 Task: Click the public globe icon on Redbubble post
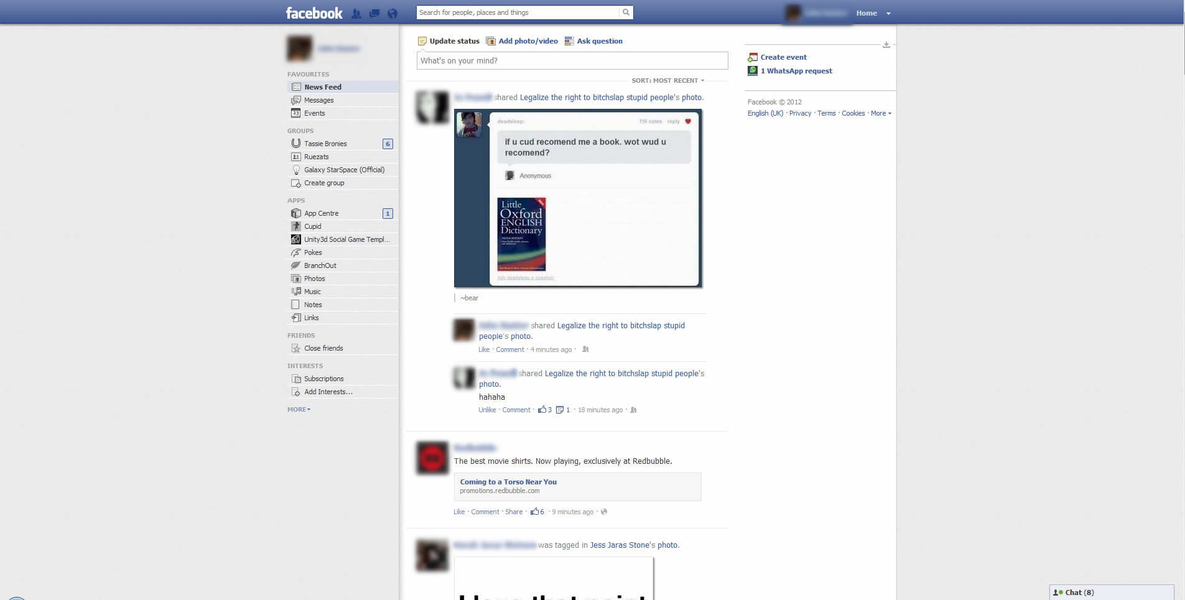tap(604, 512)
